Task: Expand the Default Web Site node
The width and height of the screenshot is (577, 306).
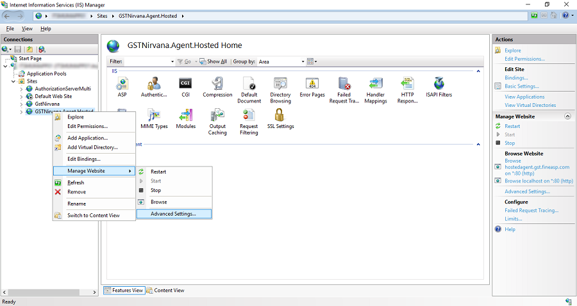Action: tap(21, 97)
